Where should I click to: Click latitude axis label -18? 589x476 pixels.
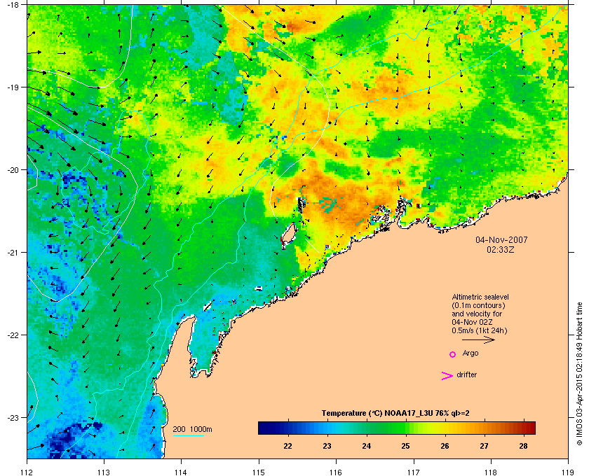click(13, 5)
